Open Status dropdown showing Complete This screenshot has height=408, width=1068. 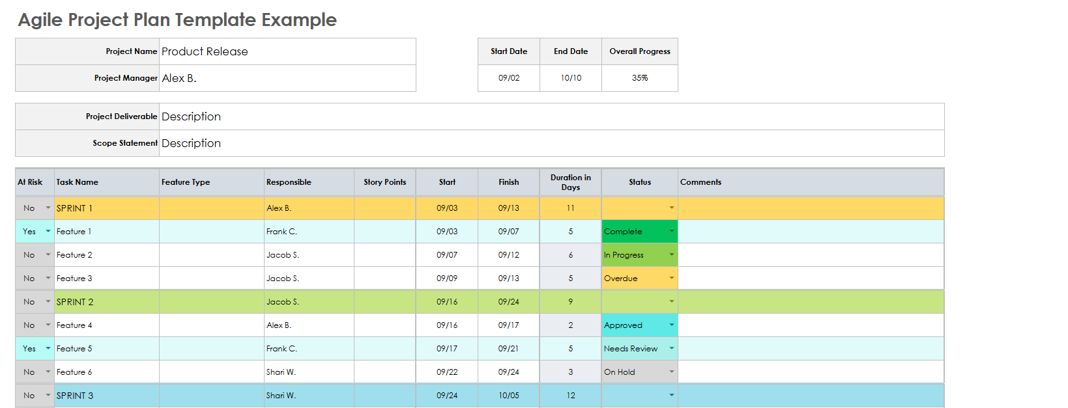click(x=671, y=232)
